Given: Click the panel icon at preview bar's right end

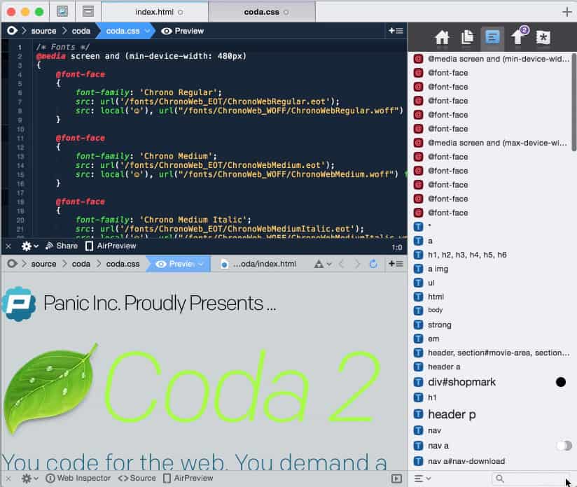Looking at the screenshot, I should 396,478.
